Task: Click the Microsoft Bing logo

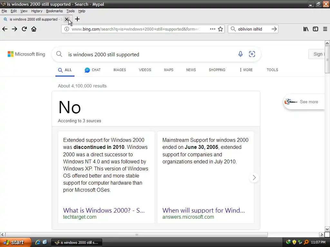Action: click(x=26, y=54)
